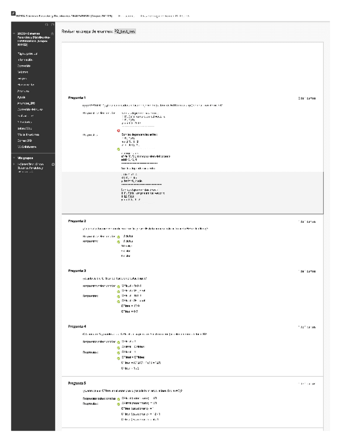
Task: Click the green check in Pregunta 5 Respuestas row
Action: click(x=119, y=404)
